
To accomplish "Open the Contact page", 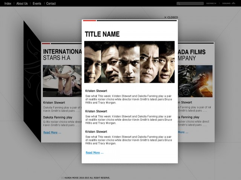I will (51, 3).
